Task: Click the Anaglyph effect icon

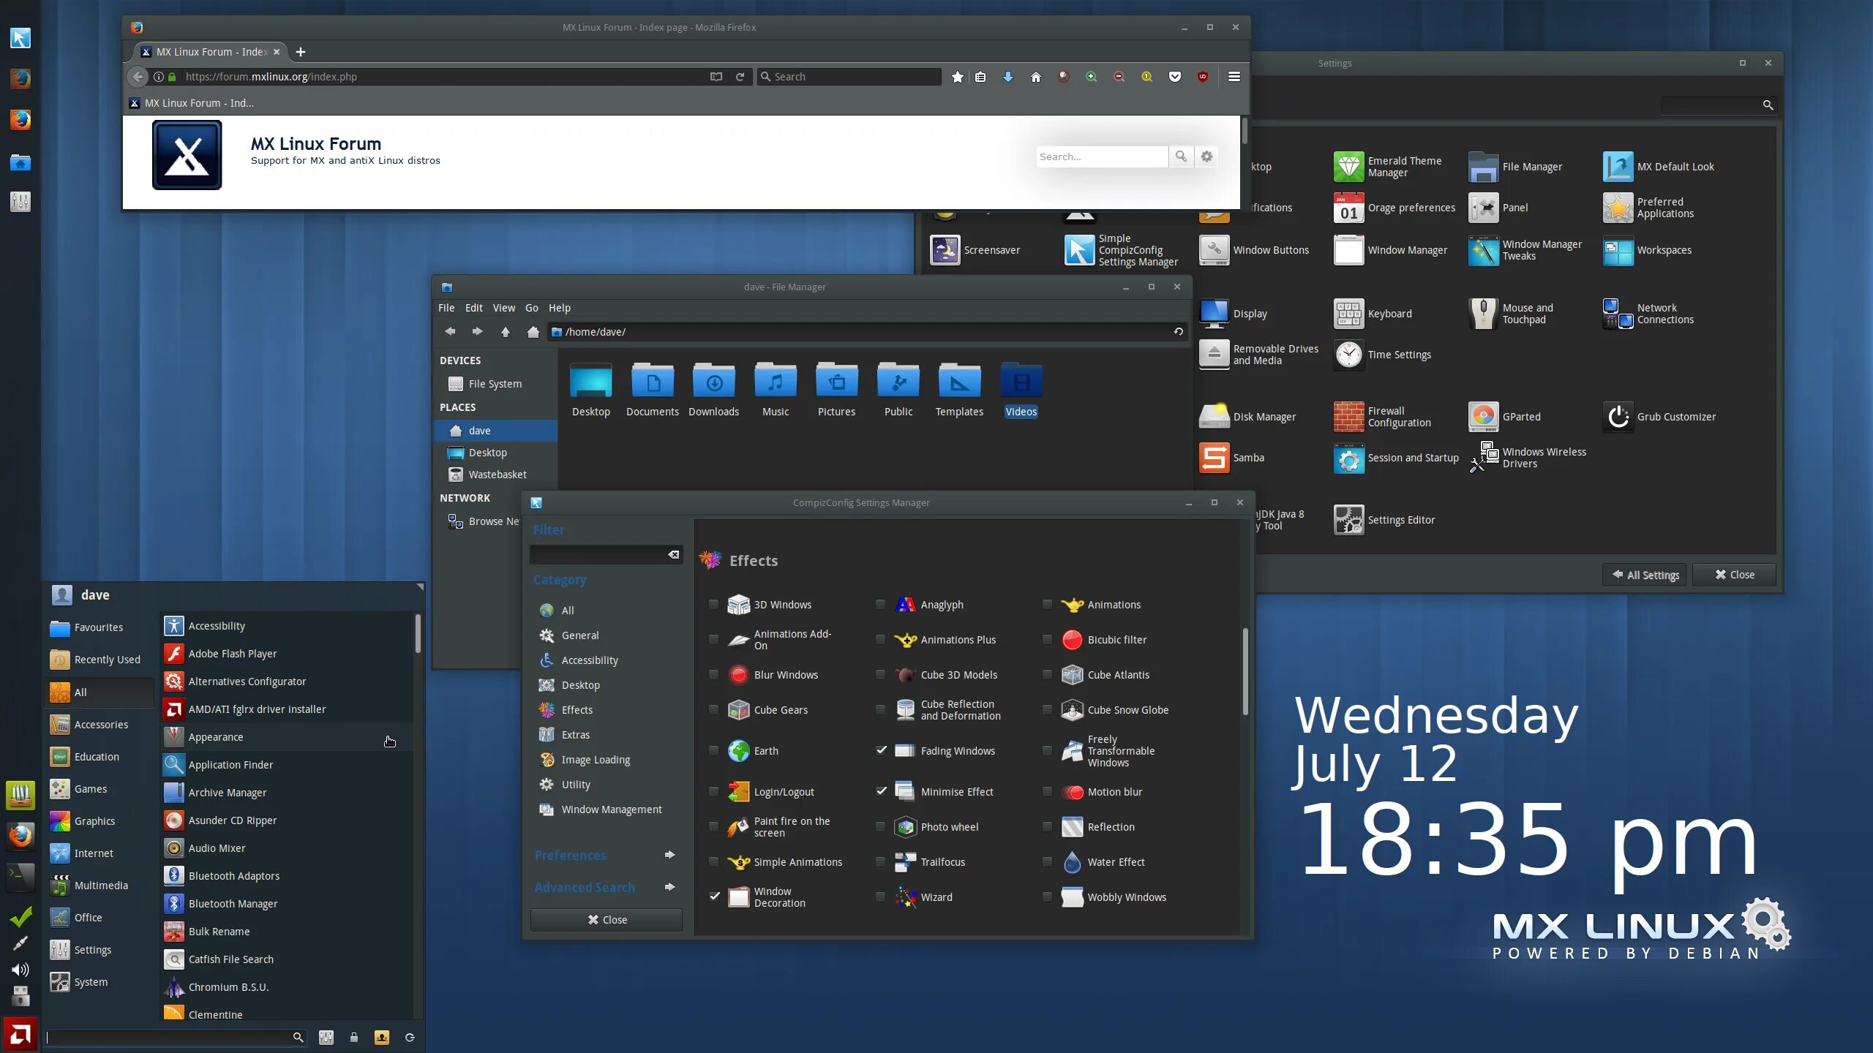Action: [904, 604]
